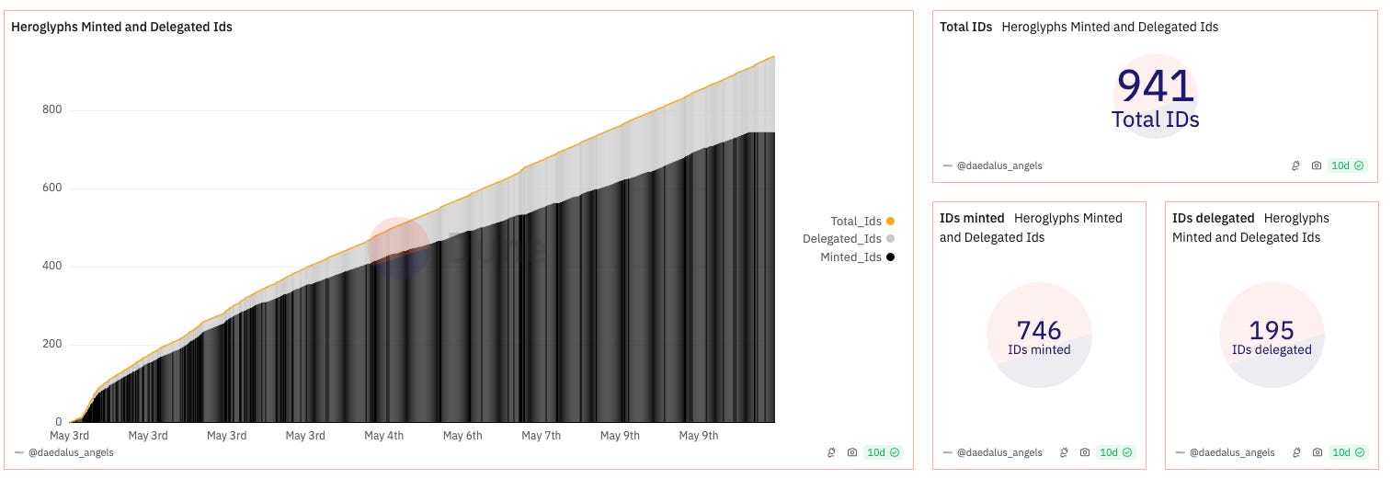Click the 746 IDs minted counter value

coord(1039,330)
